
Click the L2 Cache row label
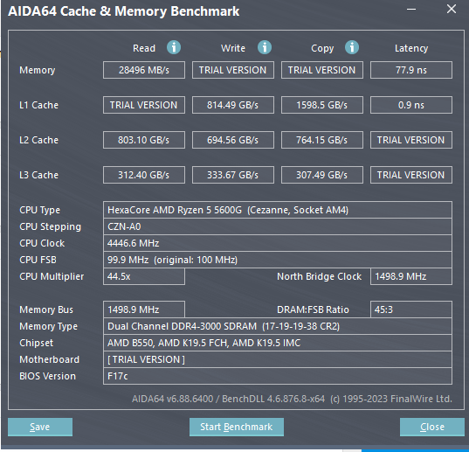point(39,140)
